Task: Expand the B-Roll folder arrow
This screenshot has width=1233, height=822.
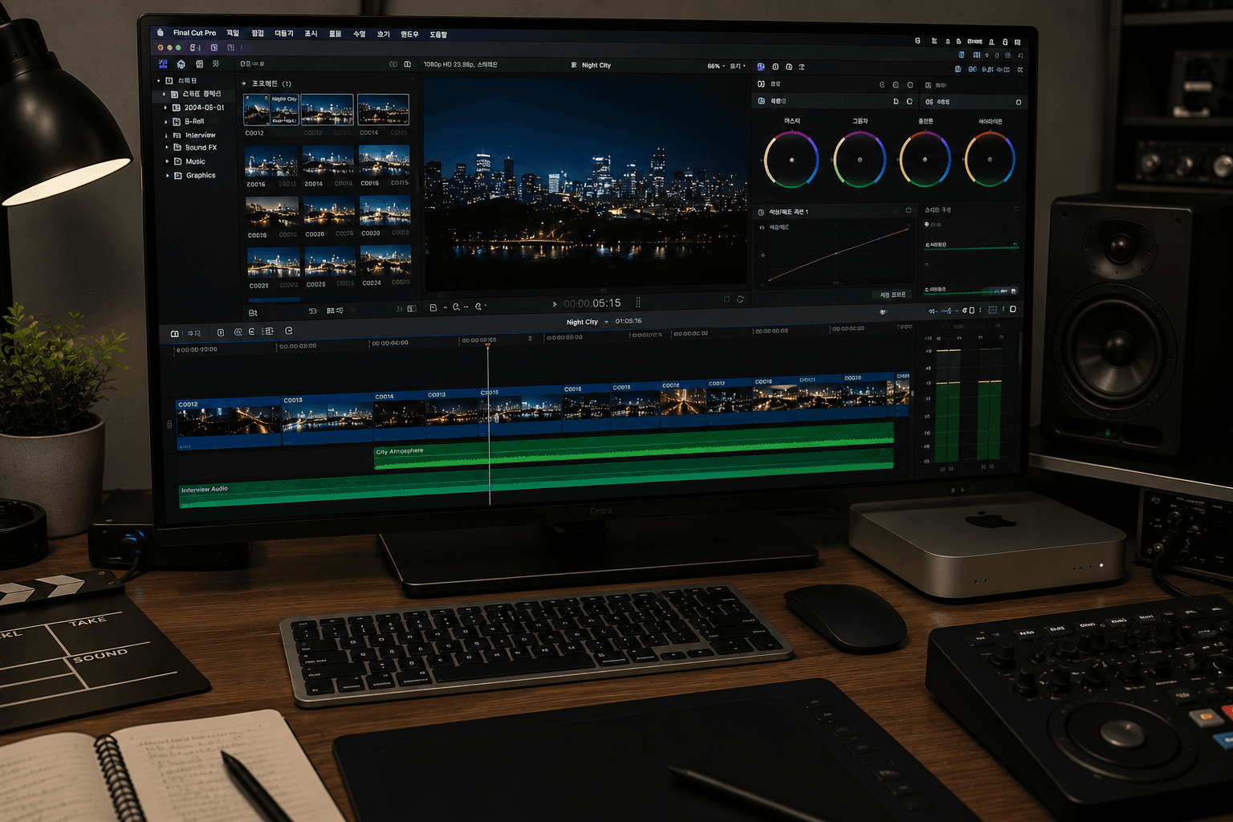Action: 166,121
